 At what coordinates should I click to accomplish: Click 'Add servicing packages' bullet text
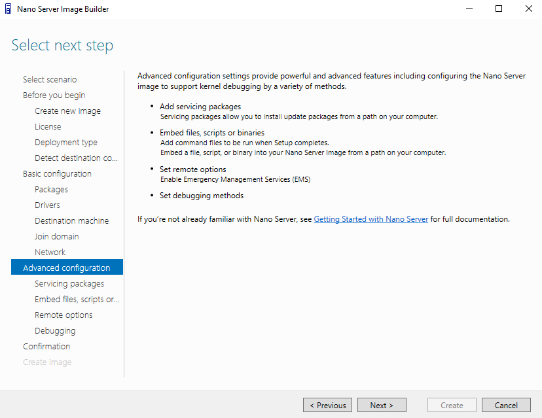pyautogui.click(x=200, y=107)
